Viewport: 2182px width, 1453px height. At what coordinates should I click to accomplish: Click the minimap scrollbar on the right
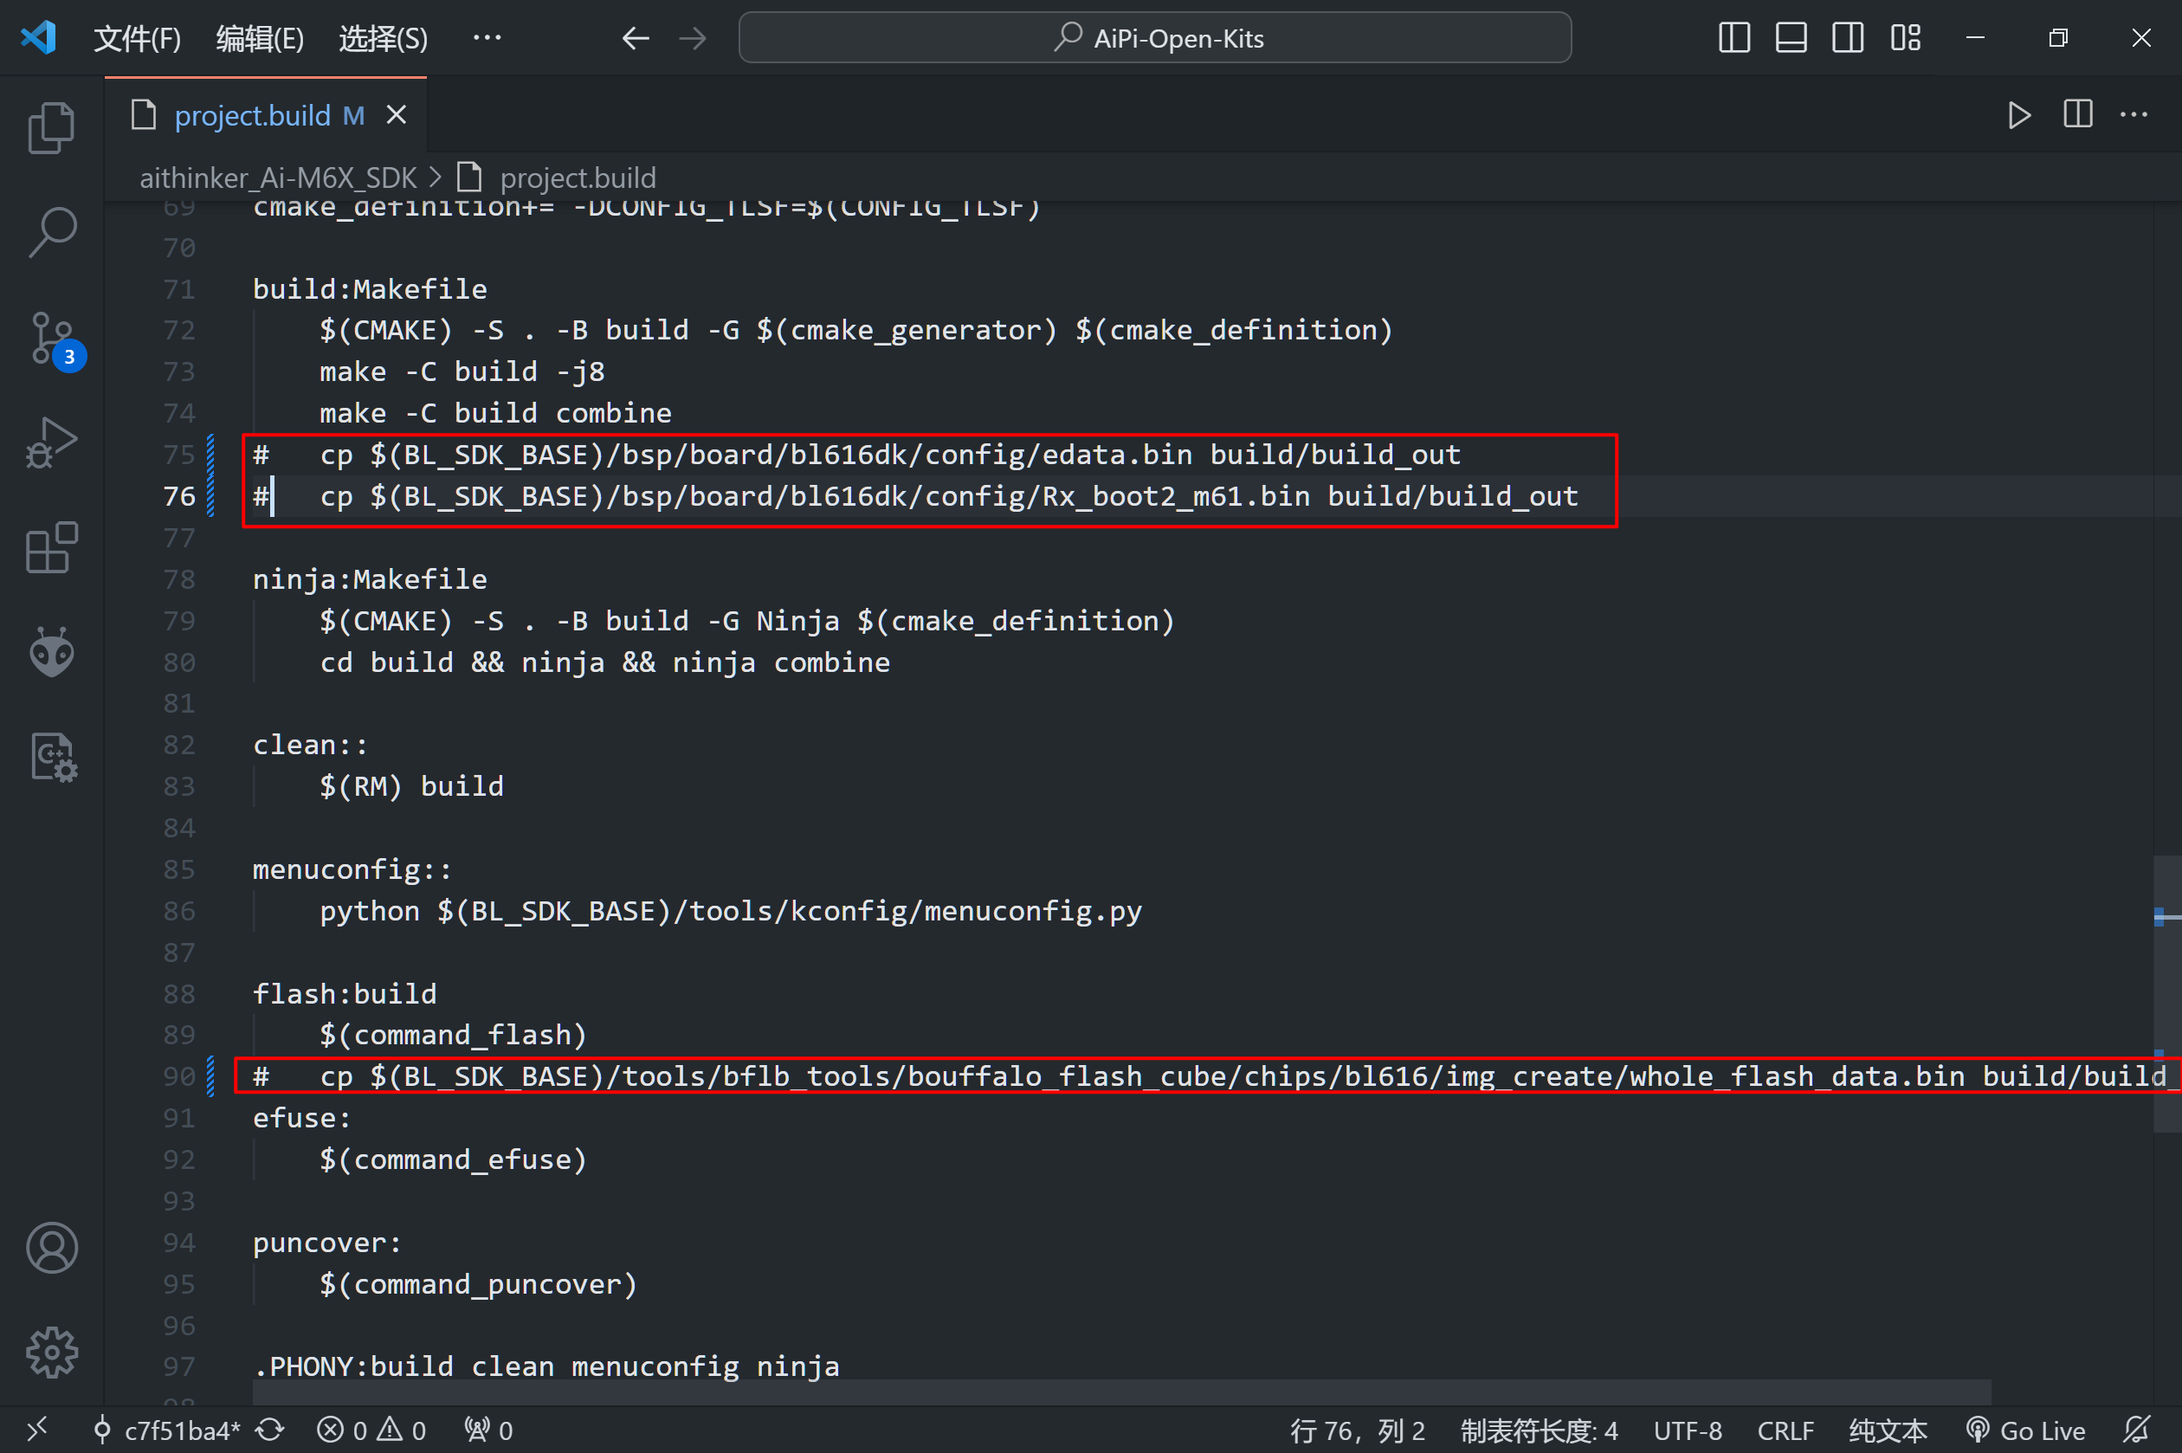[x=2167, y=993]
